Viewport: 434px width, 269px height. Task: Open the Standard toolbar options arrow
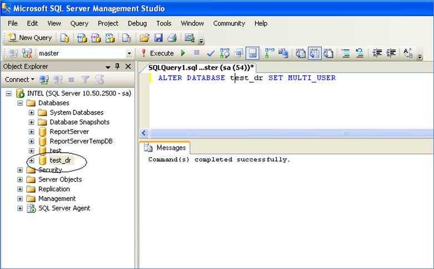point(201,42)
